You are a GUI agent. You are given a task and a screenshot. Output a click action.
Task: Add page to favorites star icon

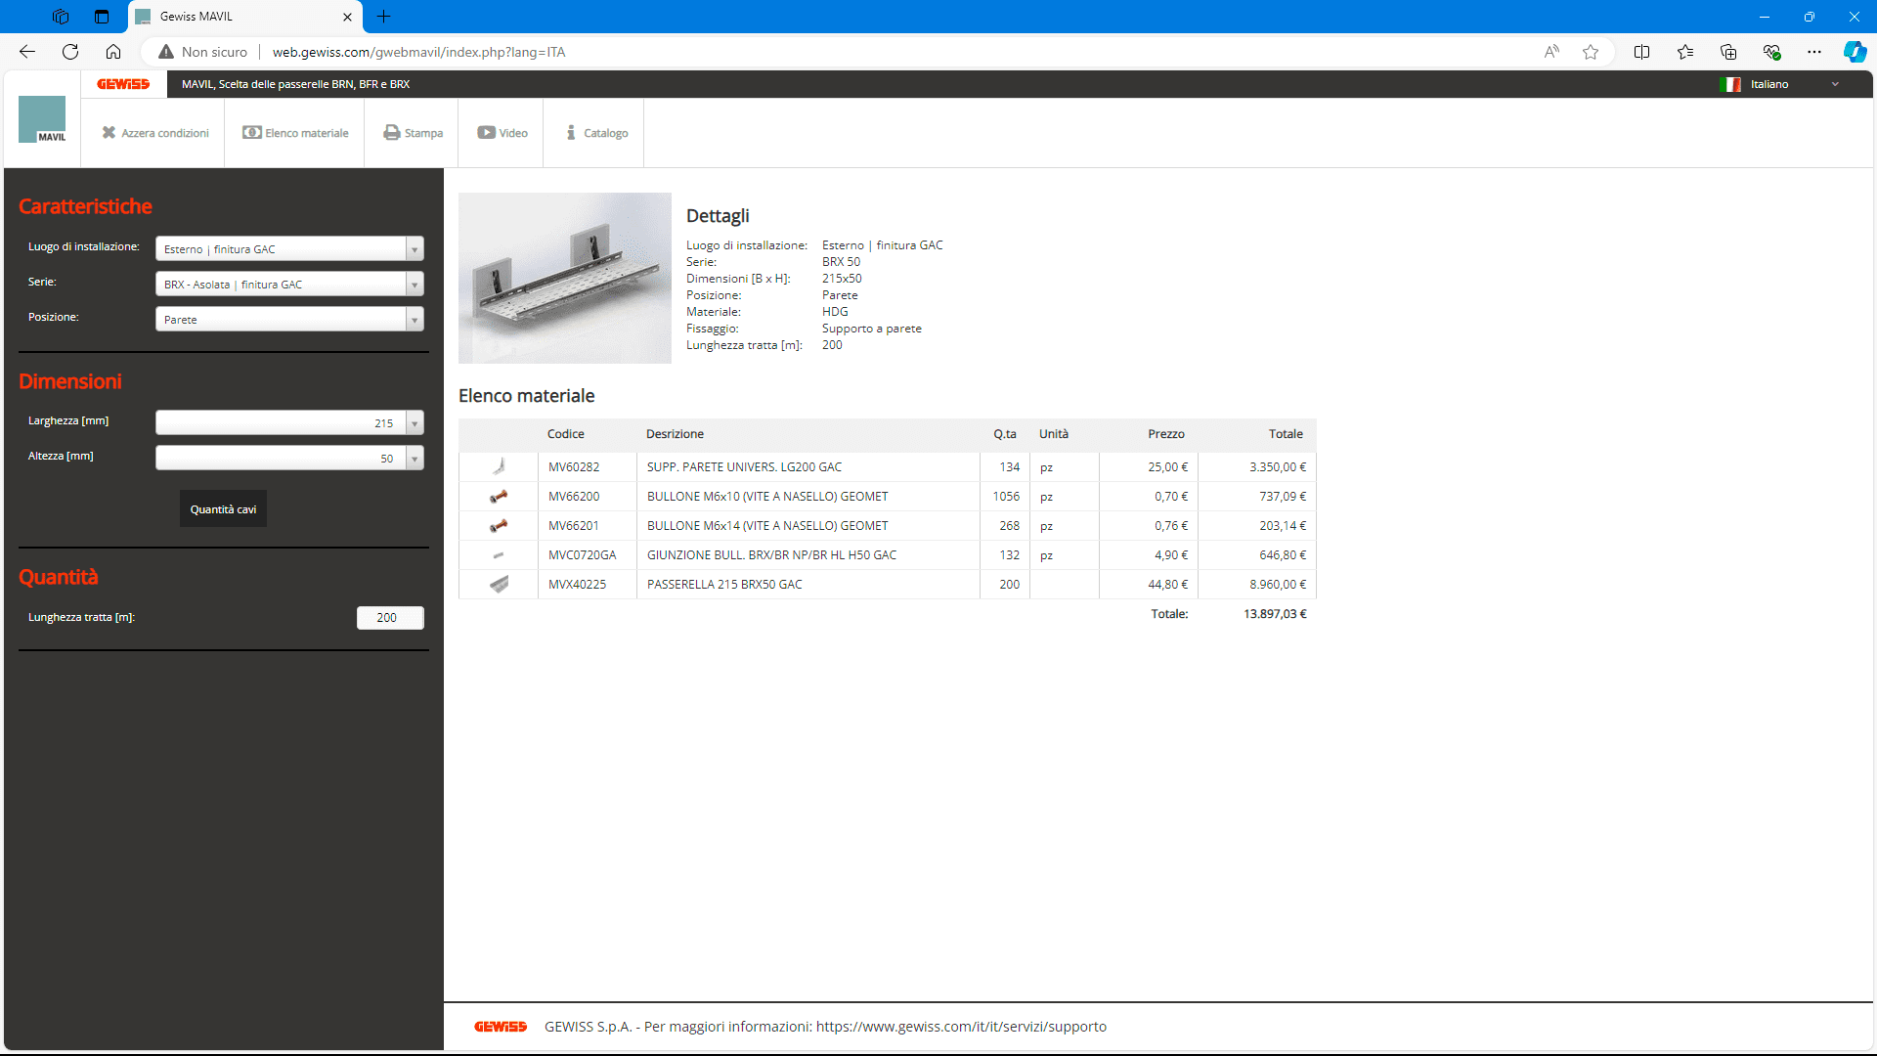click(x=1591, y=52)
